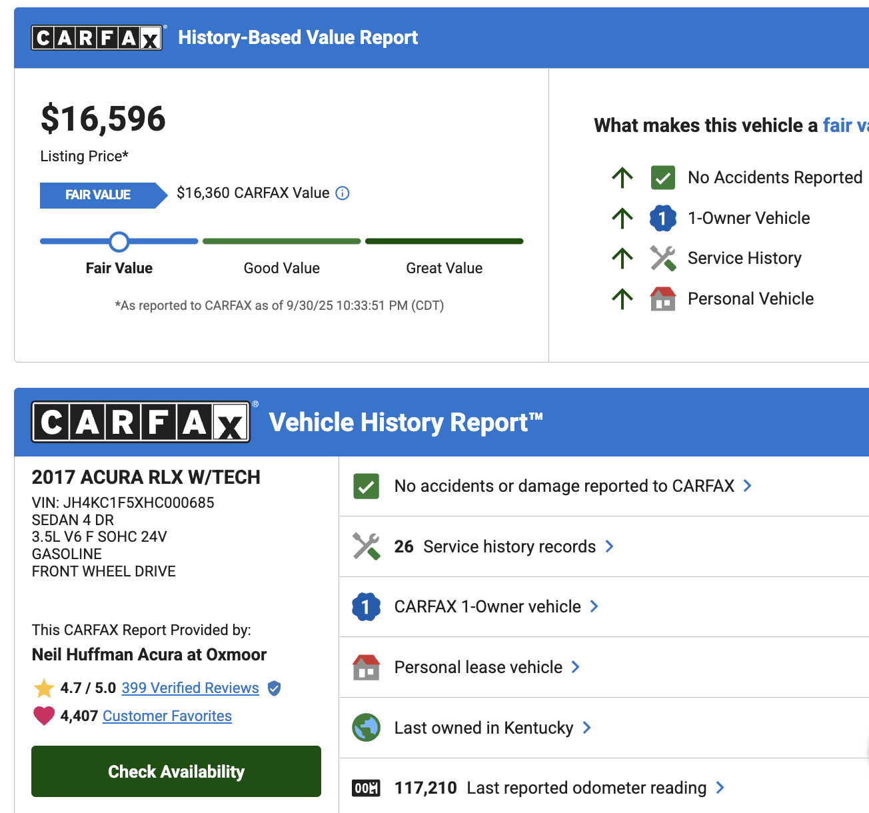This screenshot has height=813, width=869.
Task: Click the Listing Price* label
Action: tap(85, 156)
